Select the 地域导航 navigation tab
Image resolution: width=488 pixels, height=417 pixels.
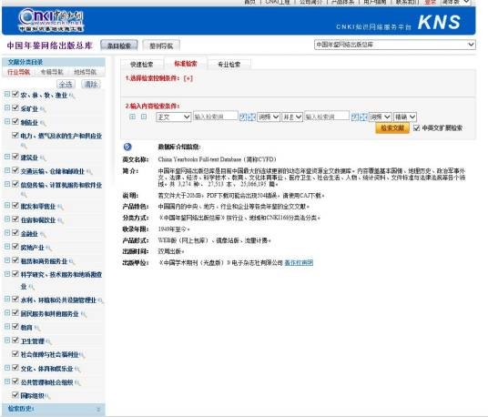point(85,72)
